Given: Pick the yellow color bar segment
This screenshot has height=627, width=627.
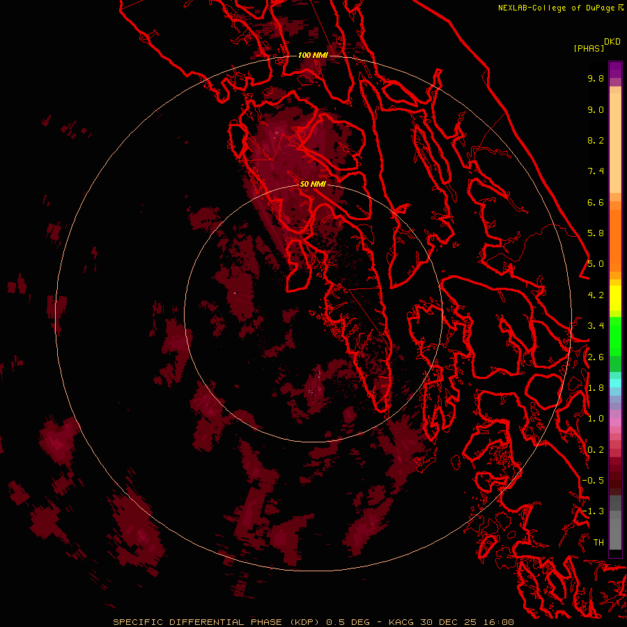Looking at the screenshot, I should (615, 298).
